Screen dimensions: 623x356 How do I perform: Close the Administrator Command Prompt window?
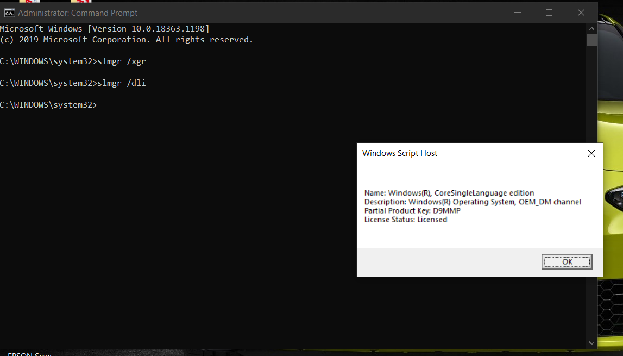tap(581, 13)
